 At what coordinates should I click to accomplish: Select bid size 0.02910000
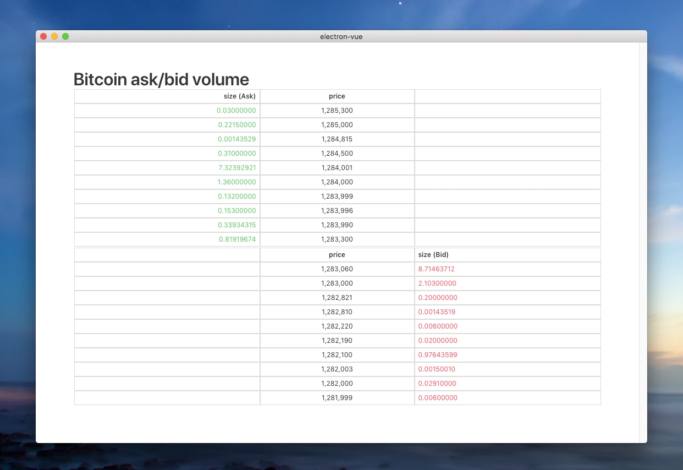click(x=437, y=384)
